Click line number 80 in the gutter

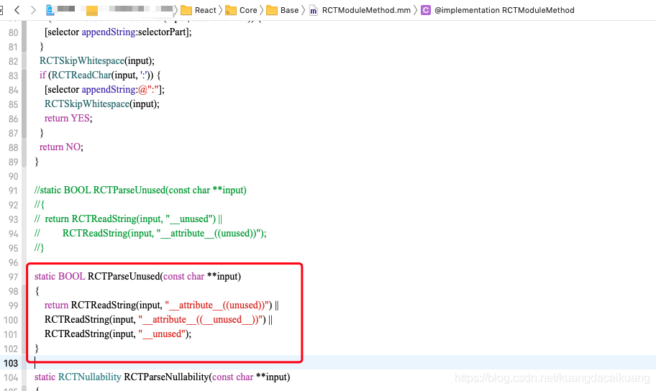(x=13, y=32)
